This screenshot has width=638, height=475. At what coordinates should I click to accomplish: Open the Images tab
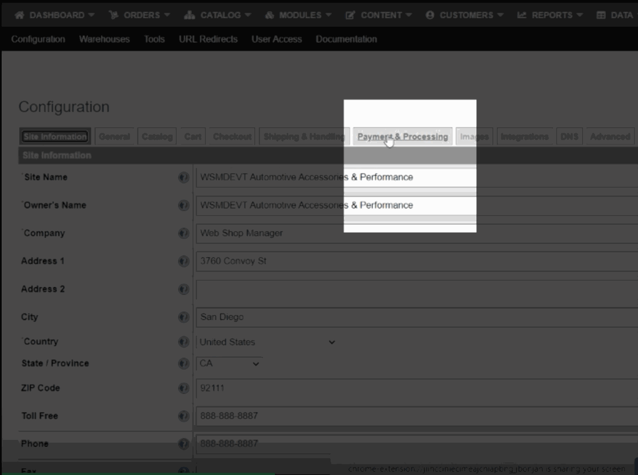pos(475,137)
